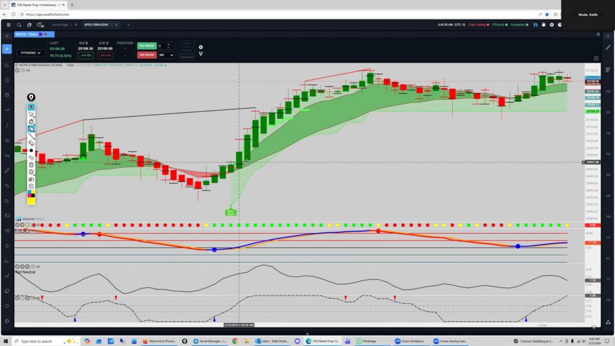Open the hamburger menu at top left
Viewport: 615px width, 346px height.
pos(8,25)
